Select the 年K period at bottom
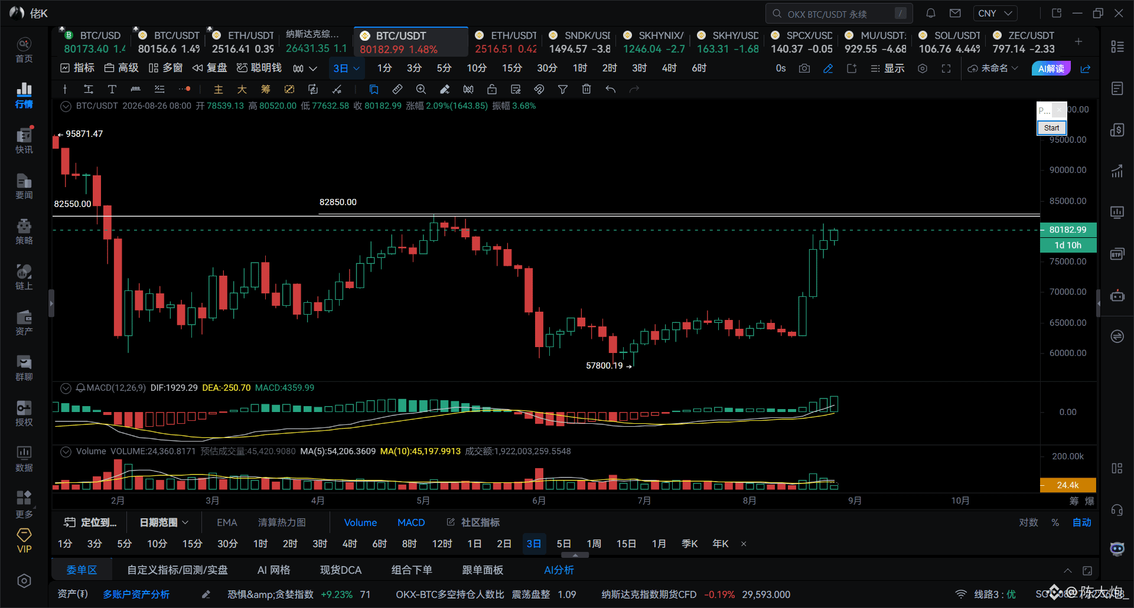 tap(720, 544)
